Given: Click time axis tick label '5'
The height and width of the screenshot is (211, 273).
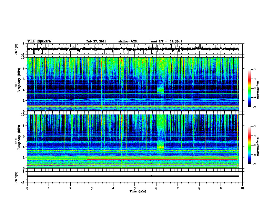Looking at the screenshot, I should click(135, 188).
